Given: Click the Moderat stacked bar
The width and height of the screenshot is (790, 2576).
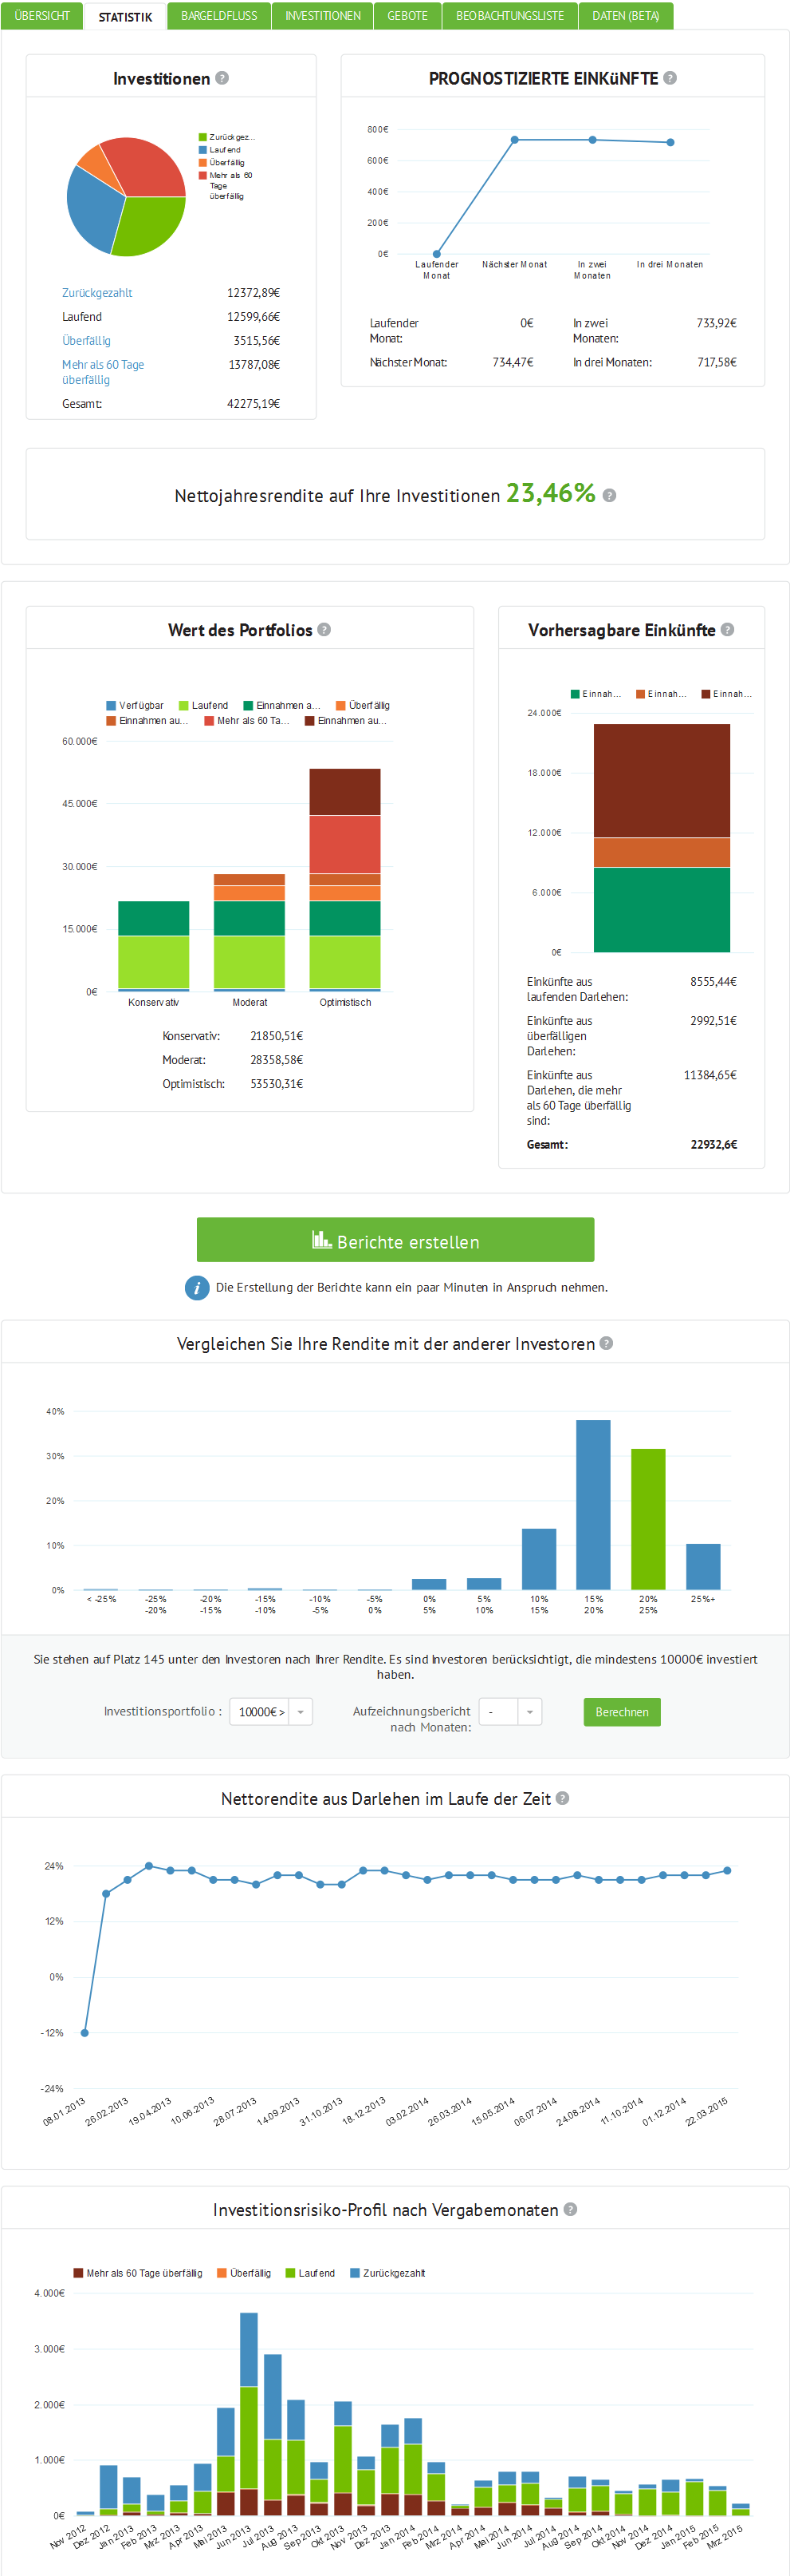Looking at the screenshot, I should pyautogui.click(x=250, y=932).
